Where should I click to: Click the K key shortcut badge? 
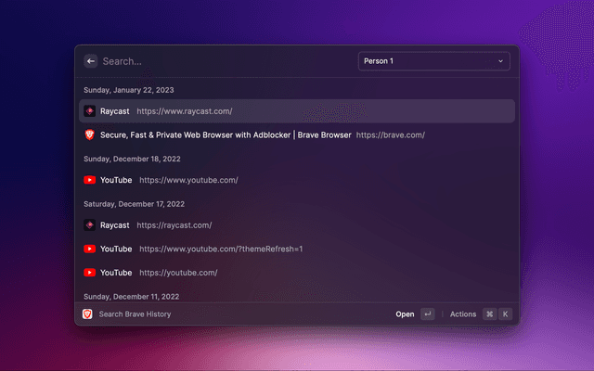point(506,314)
